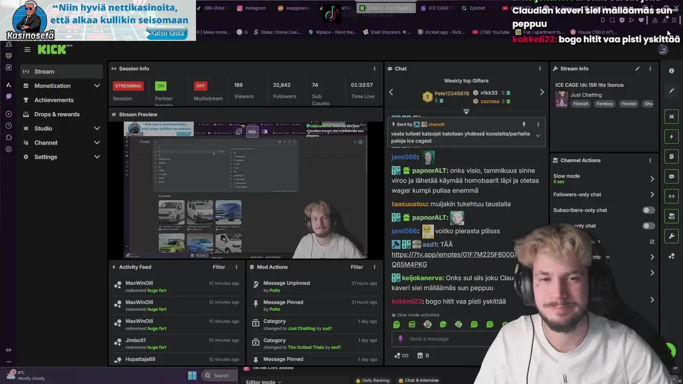Open Session Info panel three-dot menu
The width and height of the screenshot is (683, 384).
pyautogui.click(x=374, y=69)
